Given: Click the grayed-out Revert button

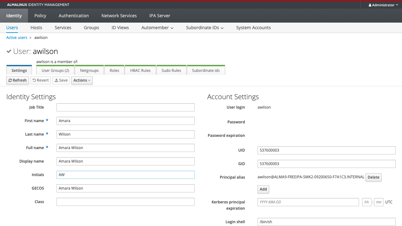Looking at the screenshot, I should 41,80.
